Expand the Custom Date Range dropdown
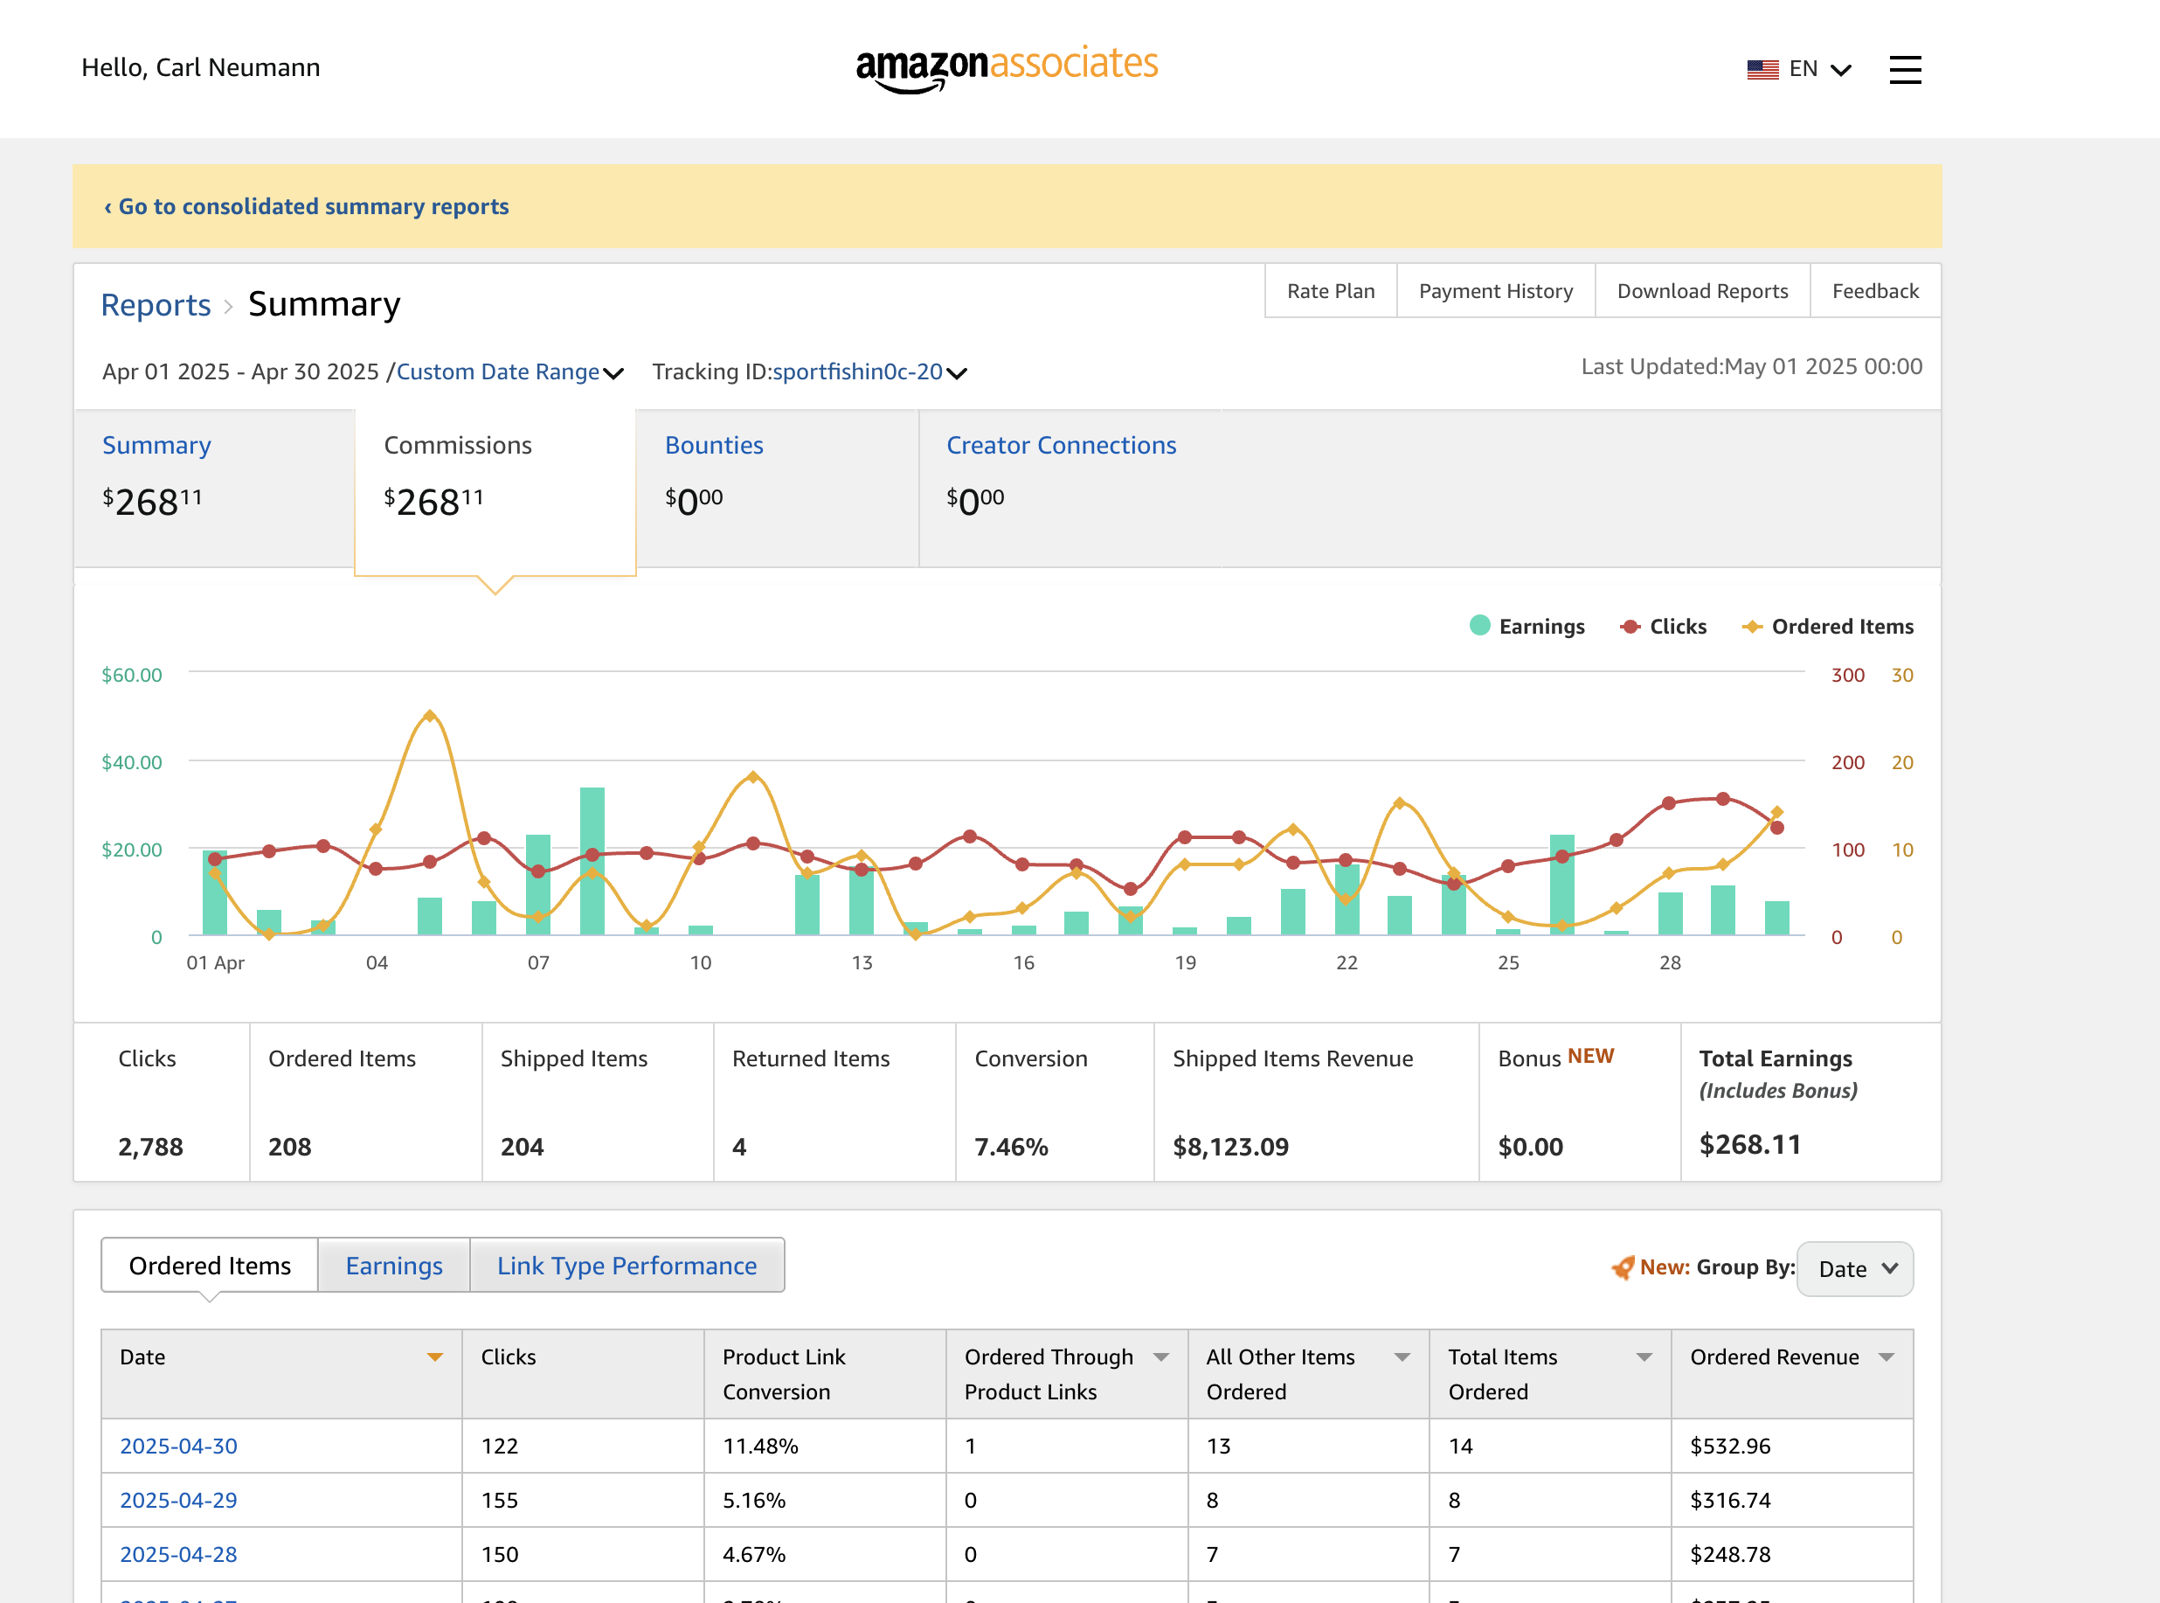The image size is (2160, 1603). 510,371
